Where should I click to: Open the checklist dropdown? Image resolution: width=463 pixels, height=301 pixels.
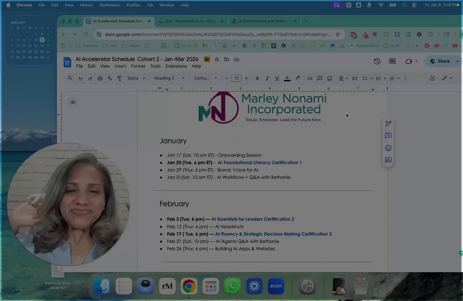click(367, 78)
